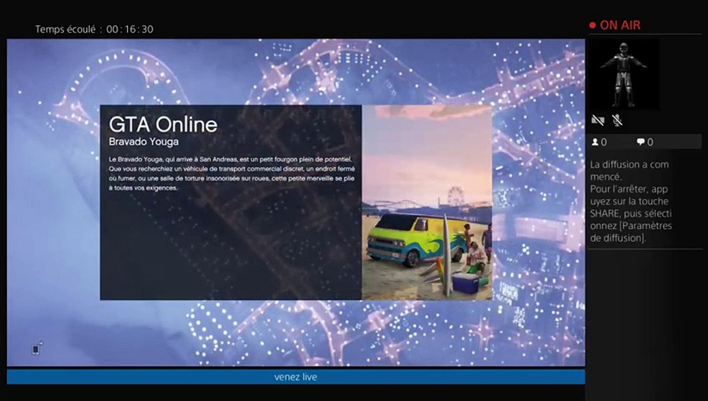The width and height of the screenshot is (708, 401).
Task: Click the Bravado Youga van picture
Action: [427, 203]
